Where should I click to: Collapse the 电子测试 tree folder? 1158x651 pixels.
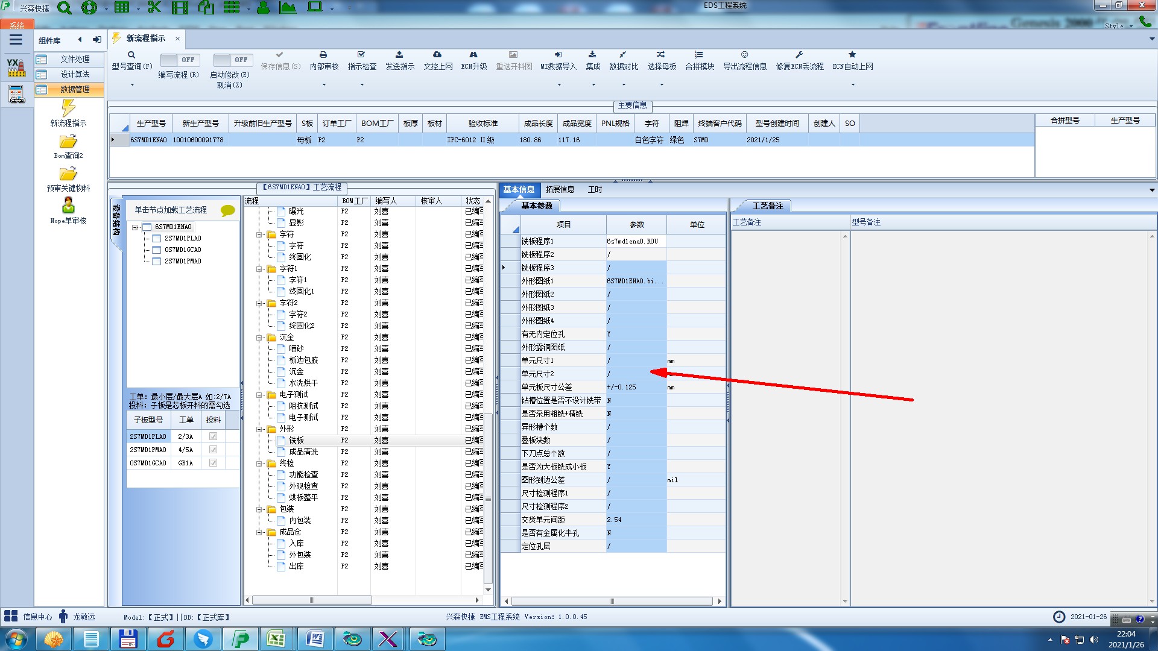tap(259, 395)
